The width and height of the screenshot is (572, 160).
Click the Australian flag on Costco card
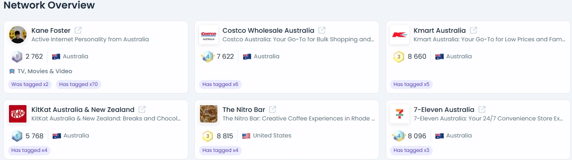click(247, 57)
